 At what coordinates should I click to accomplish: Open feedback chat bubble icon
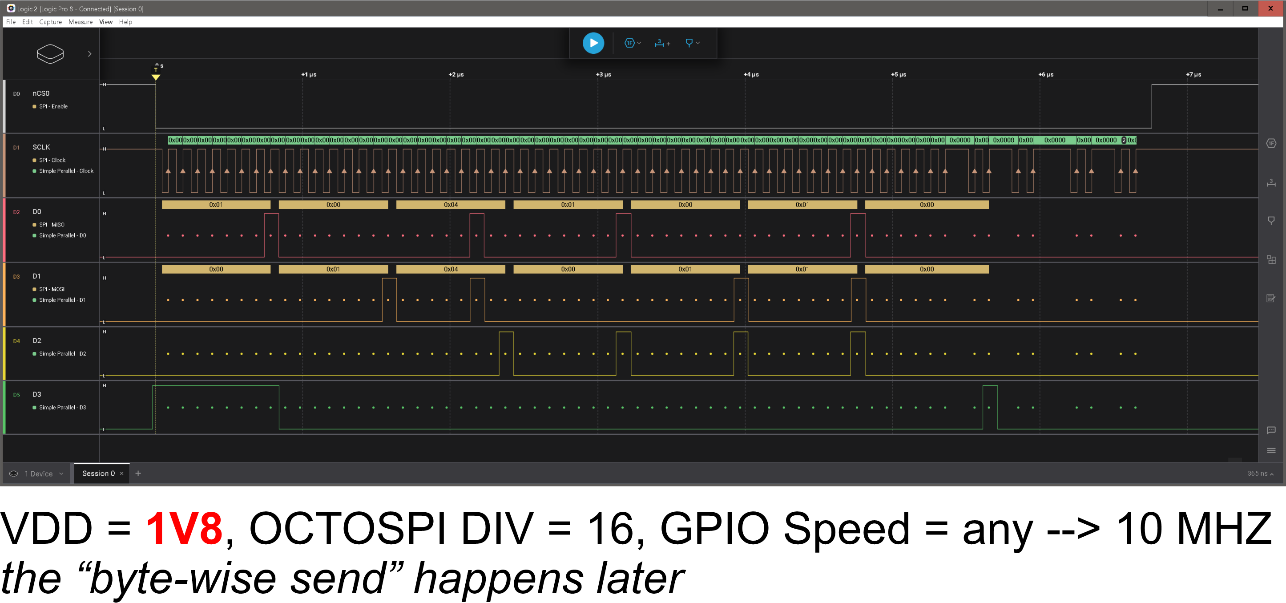coord(1271,430)
